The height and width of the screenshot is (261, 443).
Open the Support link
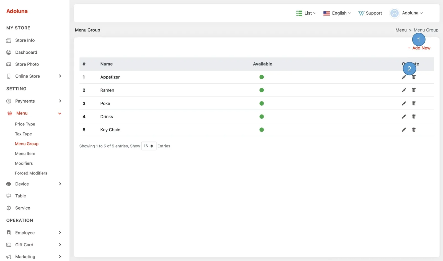click(x=370, y=13)
